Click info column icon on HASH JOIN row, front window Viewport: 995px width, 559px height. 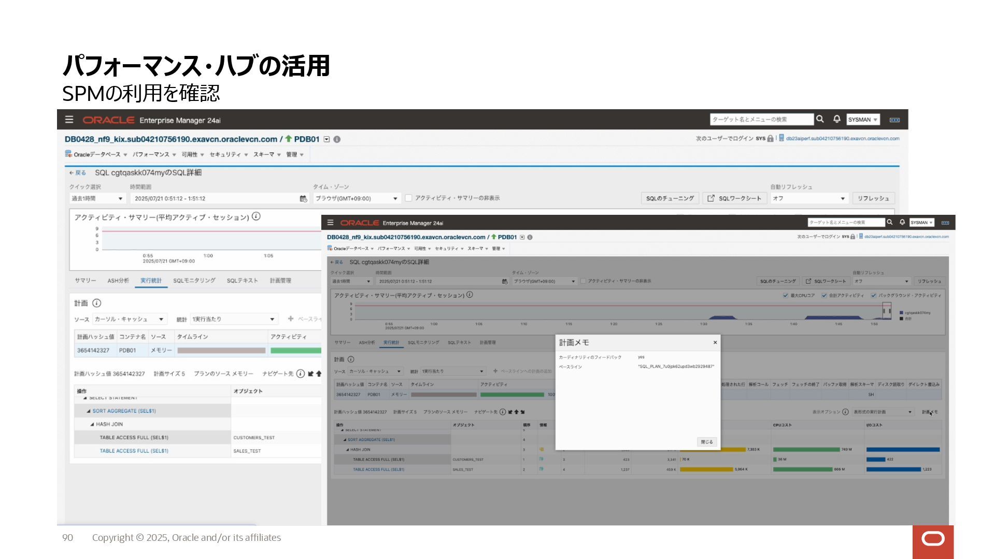tap(542, 449)
